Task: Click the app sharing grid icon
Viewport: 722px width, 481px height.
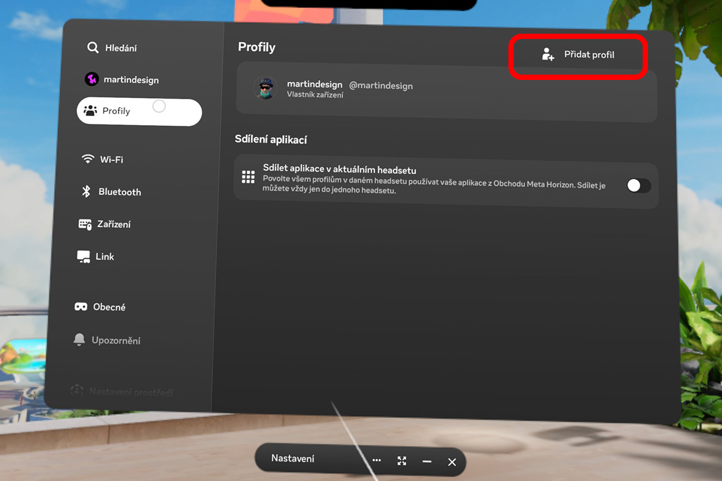Action: 248,177
